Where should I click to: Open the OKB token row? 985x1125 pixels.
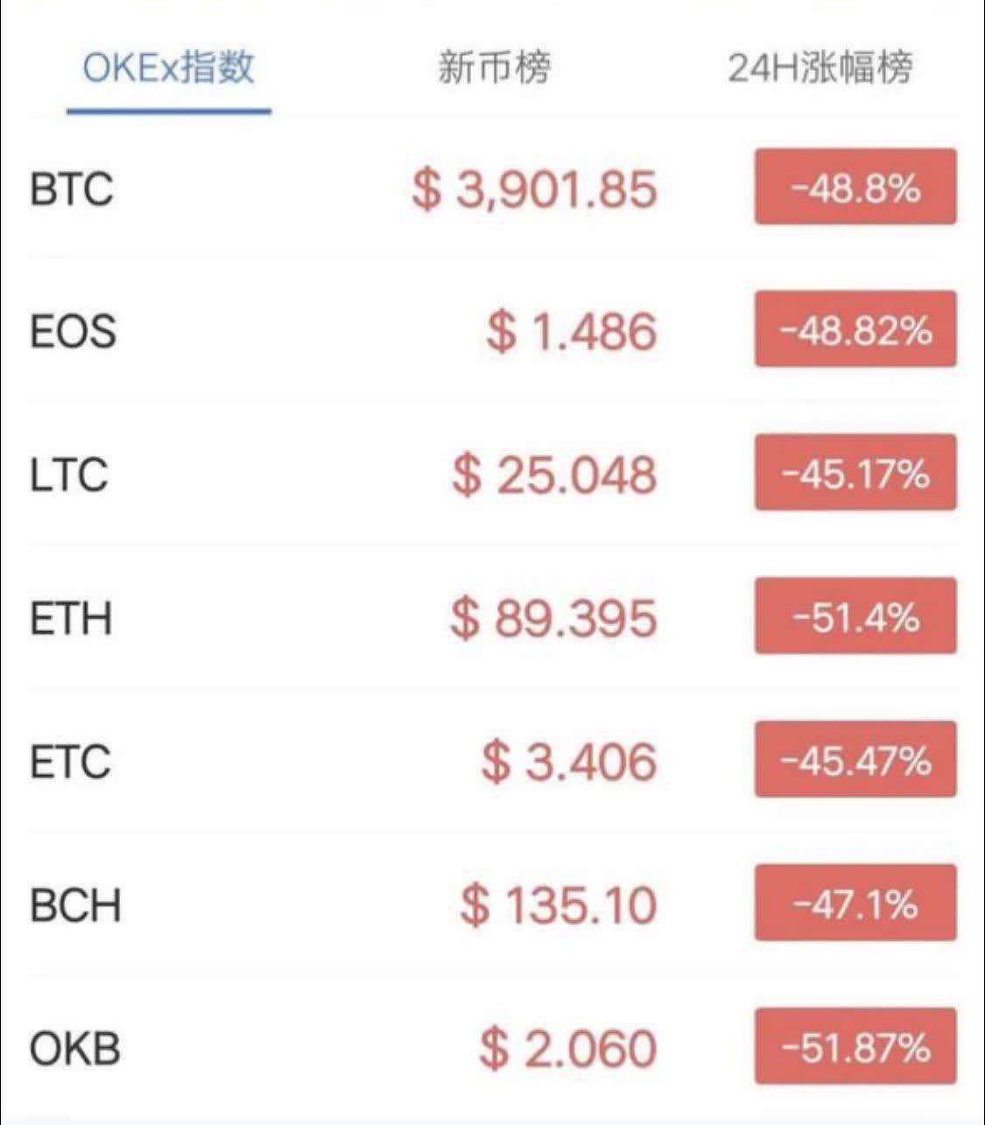[75, 1048]
